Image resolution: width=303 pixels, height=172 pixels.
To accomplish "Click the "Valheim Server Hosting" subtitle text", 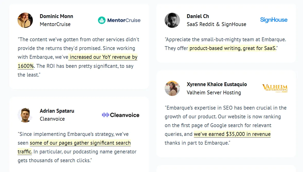I will 214,93.
